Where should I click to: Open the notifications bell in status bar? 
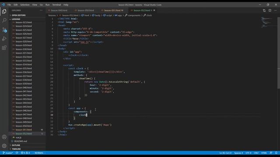click(x=276, y=153)
